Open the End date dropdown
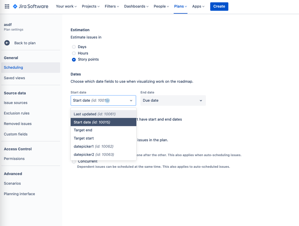Screen dimensions: 299x226 pos(173,100)
